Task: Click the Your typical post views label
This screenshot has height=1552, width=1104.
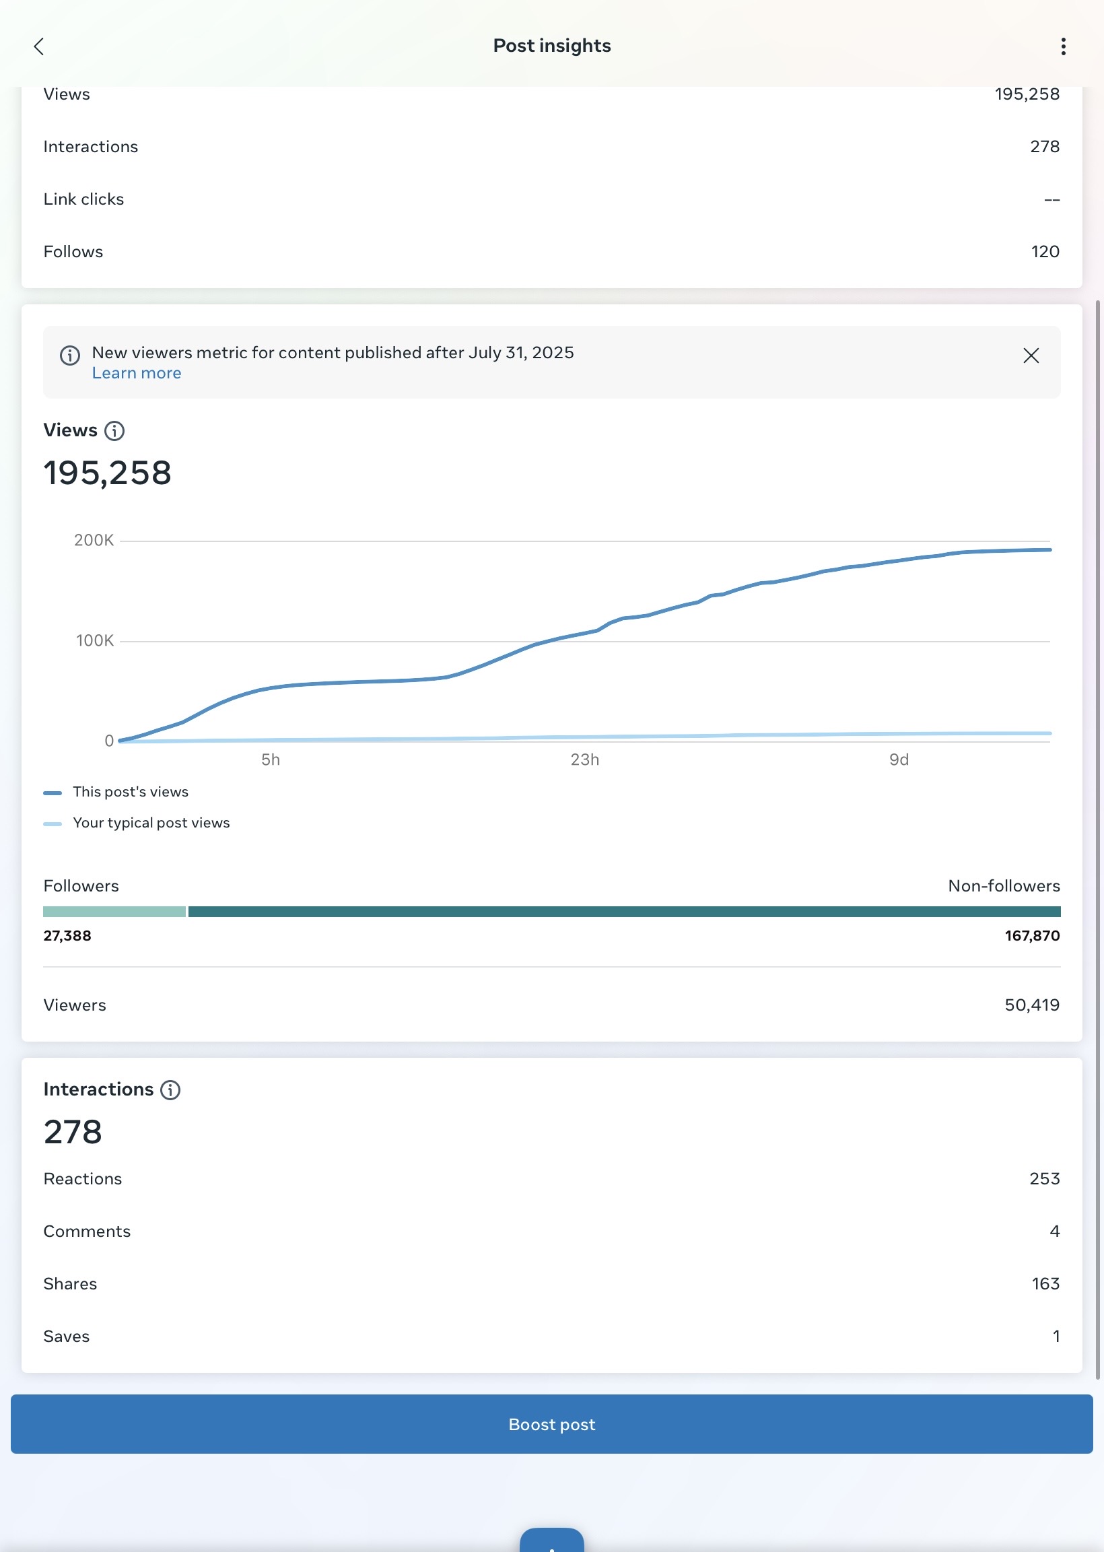Action: pyautogui.click(x=151, y=823)
